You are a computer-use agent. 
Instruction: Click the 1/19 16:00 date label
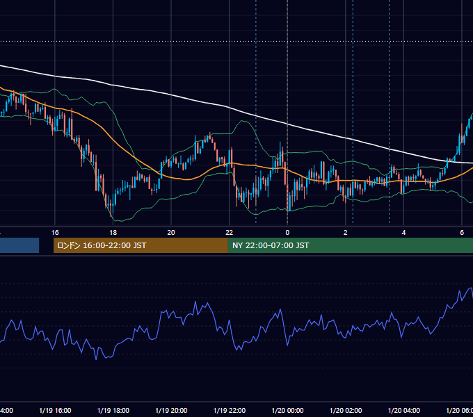point(55,410)
